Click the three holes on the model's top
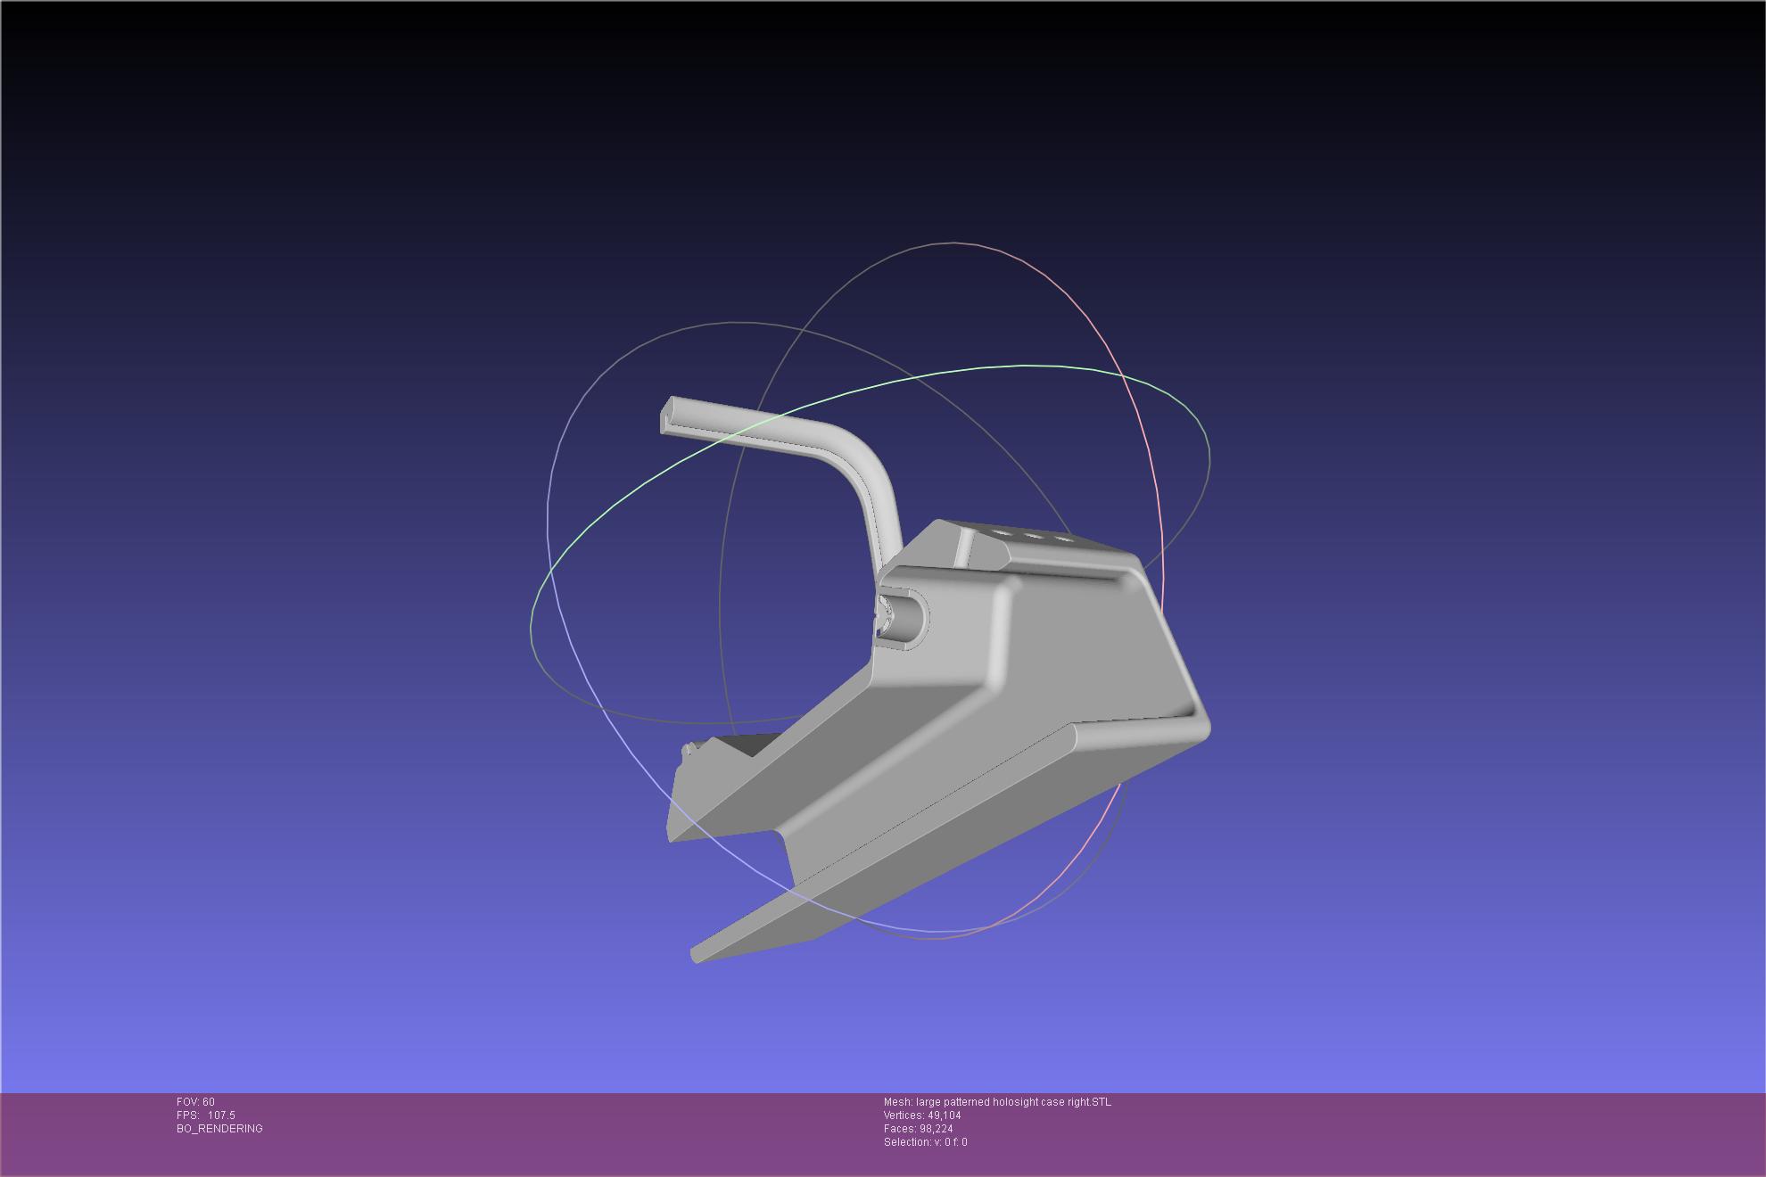Screen dimensions: 1766x1177 click(x=1033, y=536)
